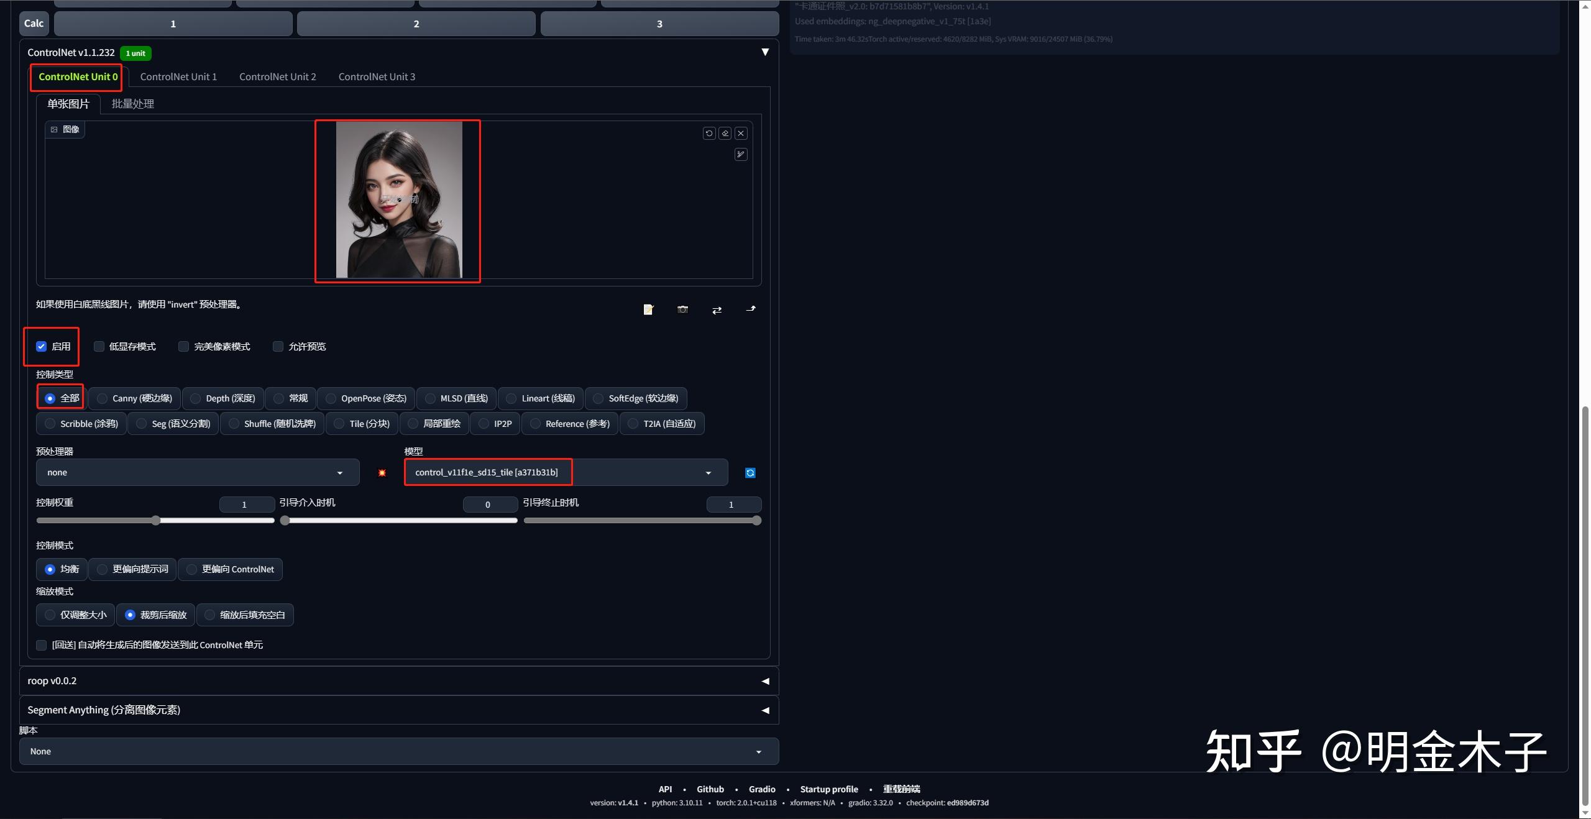Image resolution: width=1591 pixels, height=819 pixels.
Task: Click the undo icon on image canvas
Action: tap(708, 133)
